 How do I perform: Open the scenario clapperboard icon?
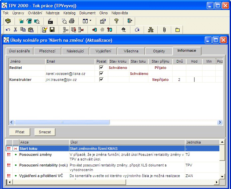pos(50,21)
